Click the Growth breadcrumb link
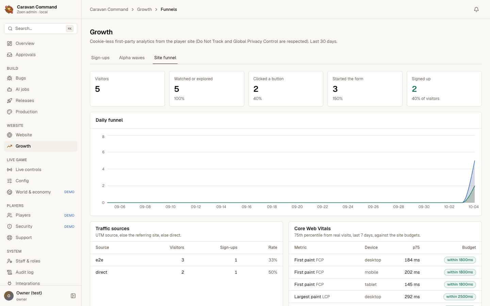 click(x=144, y=10)
